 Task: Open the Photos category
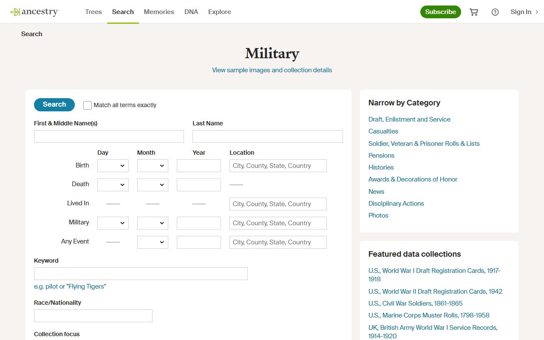378,215
